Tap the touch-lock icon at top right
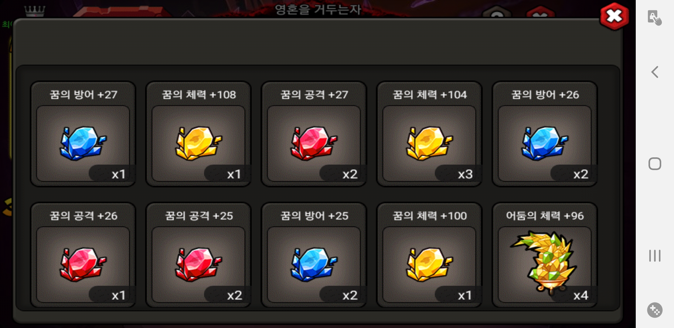Screen dimensions: 674x328 click(654, 18)
